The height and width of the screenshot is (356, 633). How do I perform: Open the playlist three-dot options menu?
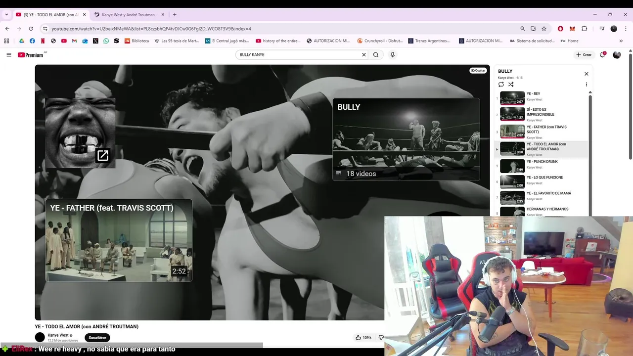[587, 85]
